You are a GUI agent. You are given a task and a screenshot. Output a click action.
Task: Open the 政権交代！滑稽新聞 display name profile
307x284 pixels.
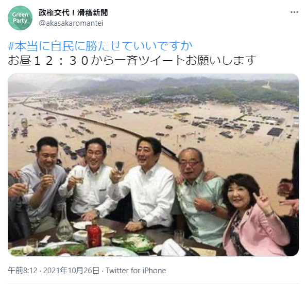point(73,13)
